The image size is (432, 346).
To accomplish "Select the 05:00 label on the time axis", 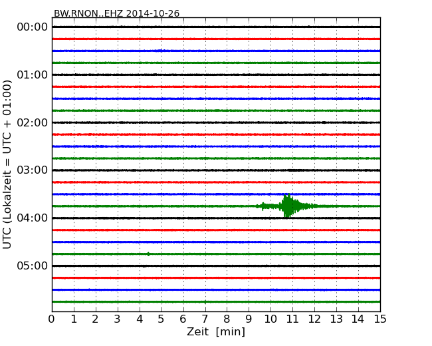I will coord(33,265).
